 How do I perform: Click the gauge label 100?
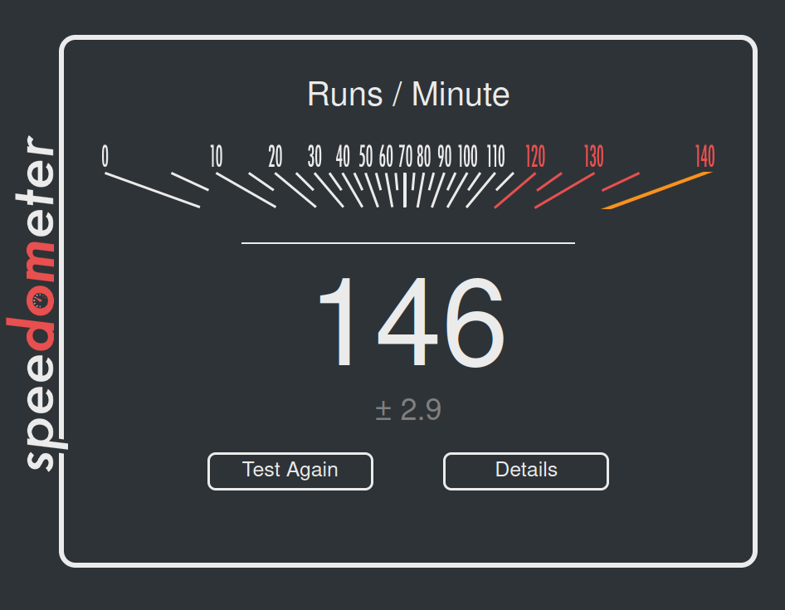tap(467, 156)
